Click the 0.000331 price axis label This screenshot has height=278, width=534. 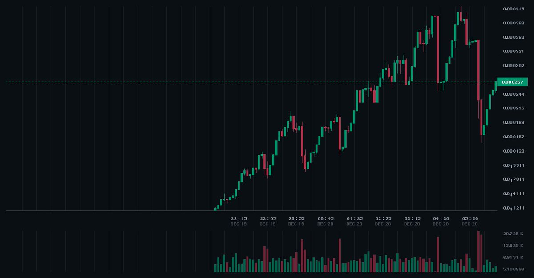513,52
